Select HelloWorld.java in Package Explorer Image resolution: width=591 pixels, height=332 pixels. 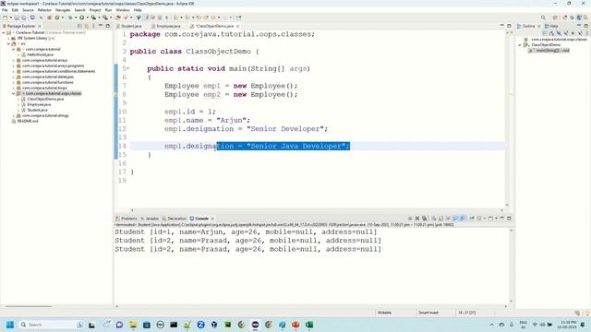pyautogui.click(x=40, y=55)
